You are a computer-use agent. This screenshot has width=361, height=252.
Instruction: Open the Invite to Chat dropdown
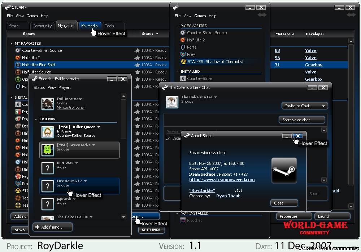tap(305, 106)
